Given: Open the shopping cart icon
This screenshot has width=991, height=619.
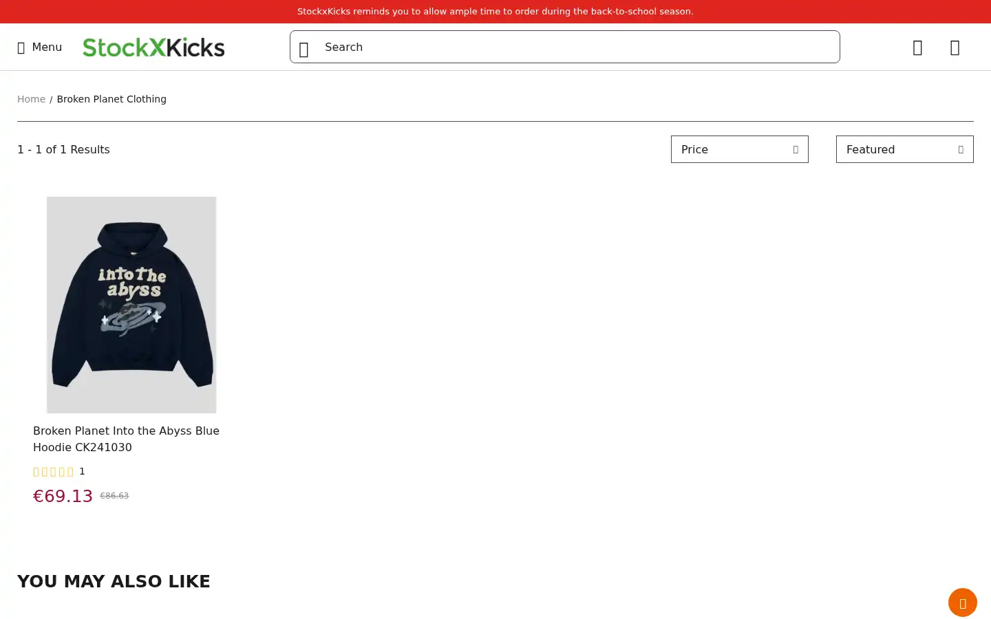Looking at the screenshot, I should pos(955,47).
